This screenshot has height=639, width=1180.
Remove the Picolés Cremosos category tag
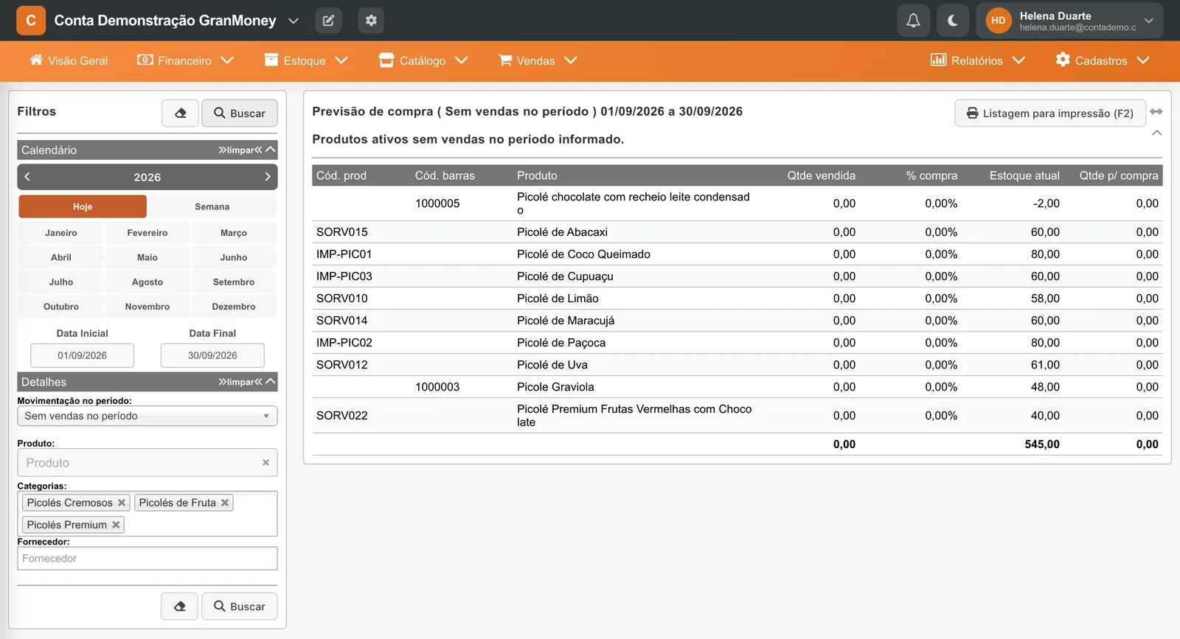[x=122, y=503]
